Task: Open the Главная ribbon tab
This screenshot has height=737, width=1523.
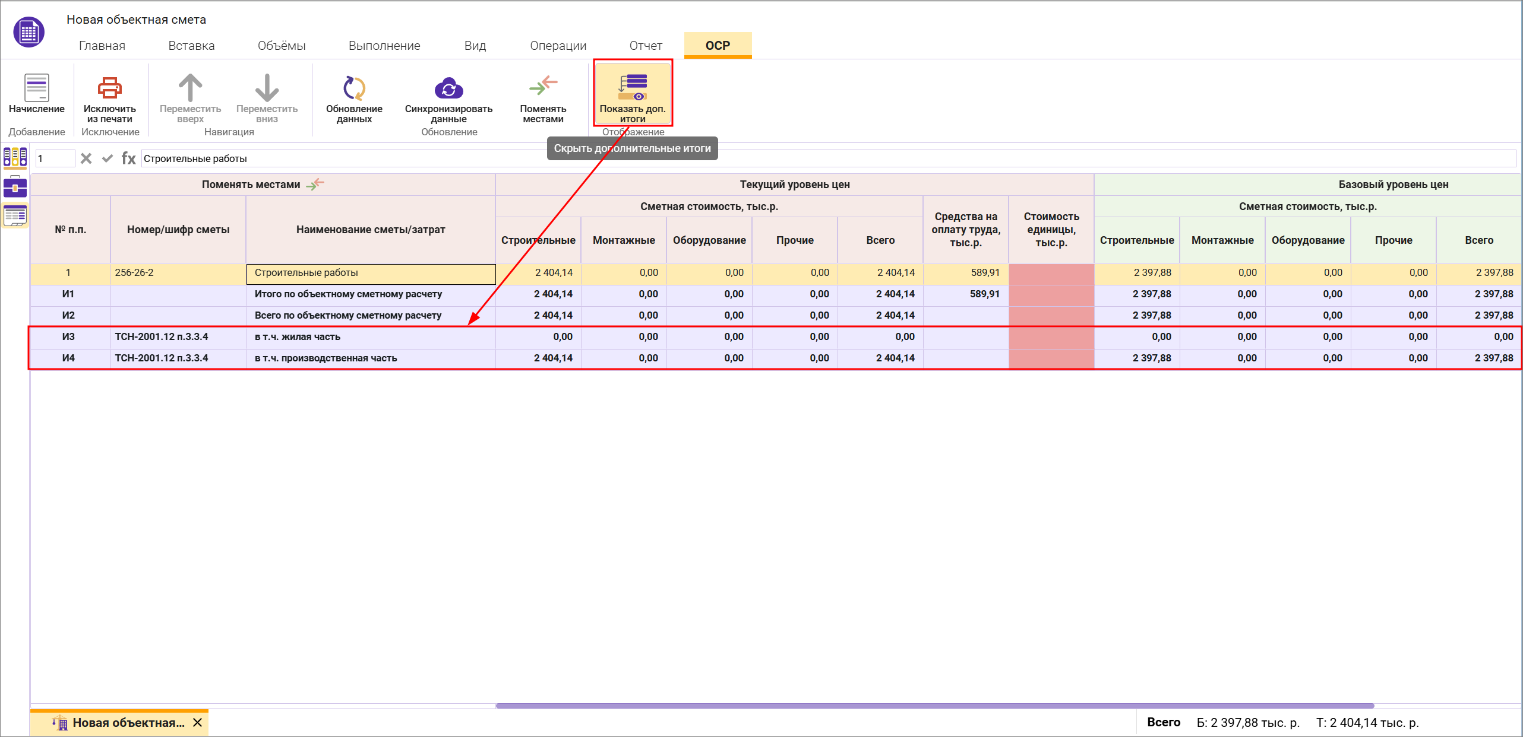Action: tap(102, 46)
